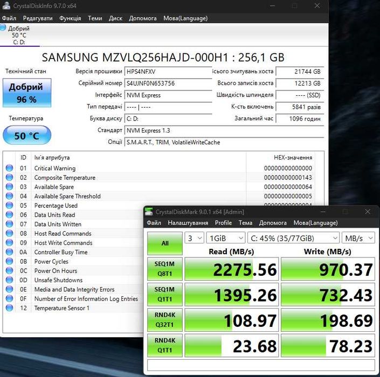Click the serial number field S4UJNF0N653756
This screenshot has width=380, height=377.
pyautogui.click(x=168, y=83)
